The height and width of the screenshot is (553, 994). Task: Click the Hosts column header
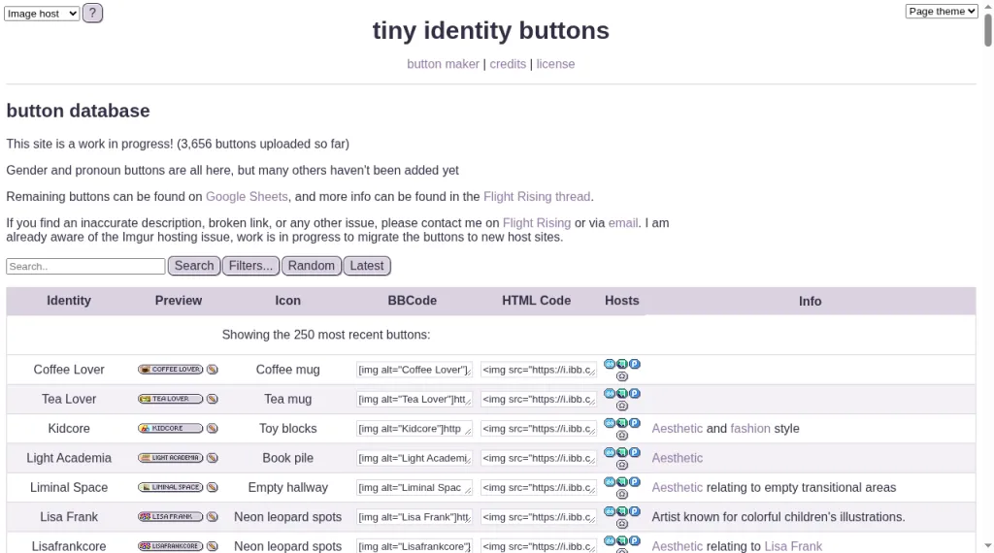pyautogui.click(x=622, y=301)
